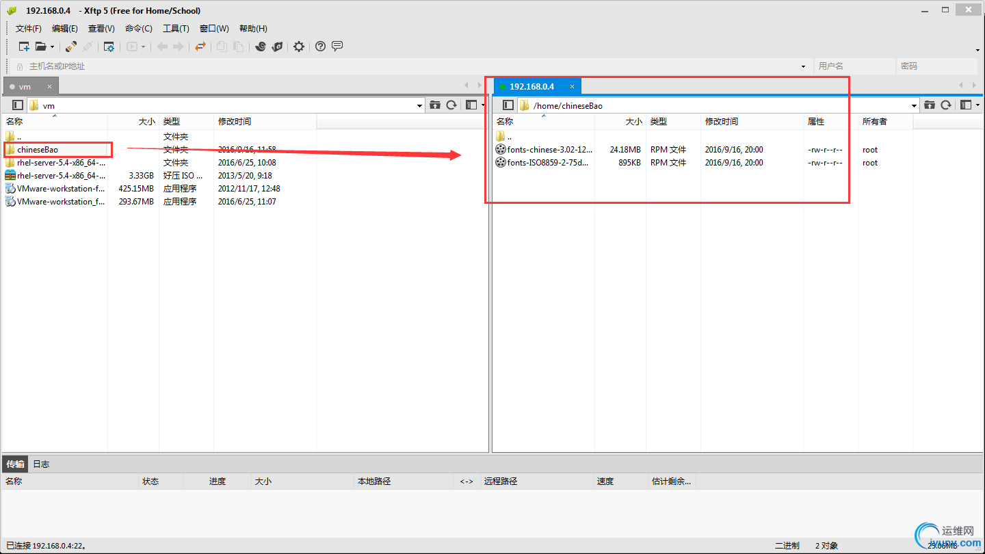This screenshot has height=554, width=985.
Task: Focus the 密码 field
Action: pos(937,66)
